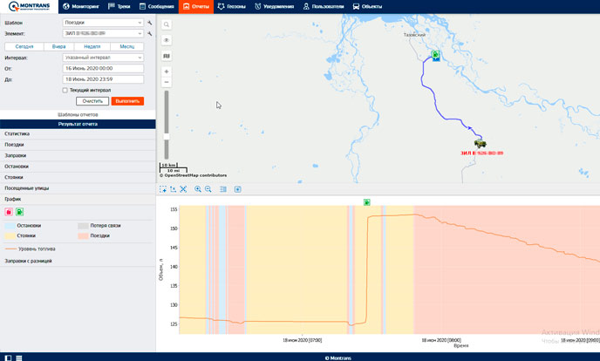
Task: Click the Очистить button
Action: point(92,101)
